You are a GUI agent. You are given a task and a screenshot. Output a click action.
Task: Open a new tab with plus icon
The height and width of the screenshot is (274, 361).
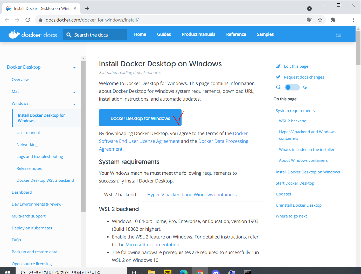click(87, 9)
